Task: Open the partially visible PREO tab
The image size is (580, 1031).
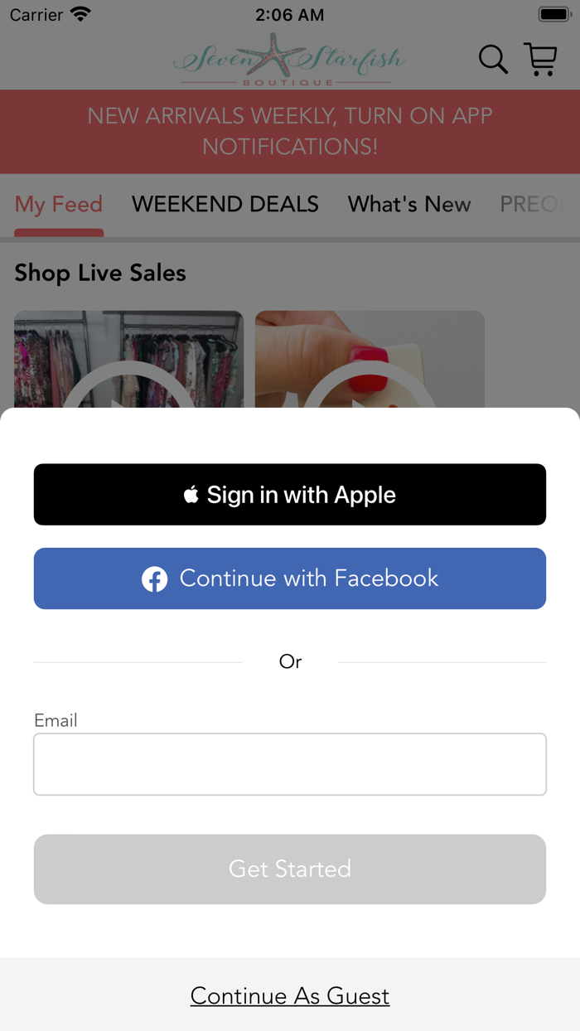Action: click(x=532, y=205)
